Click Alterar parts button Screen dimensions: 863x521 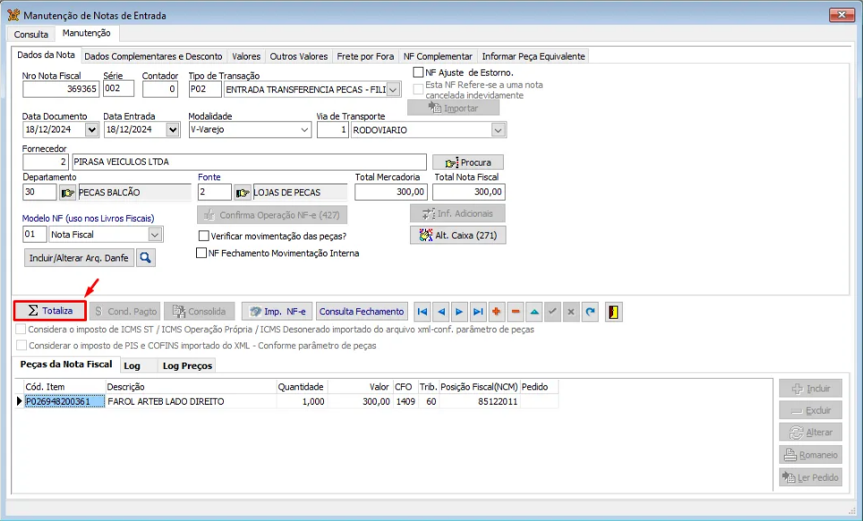tap(811, 432)
